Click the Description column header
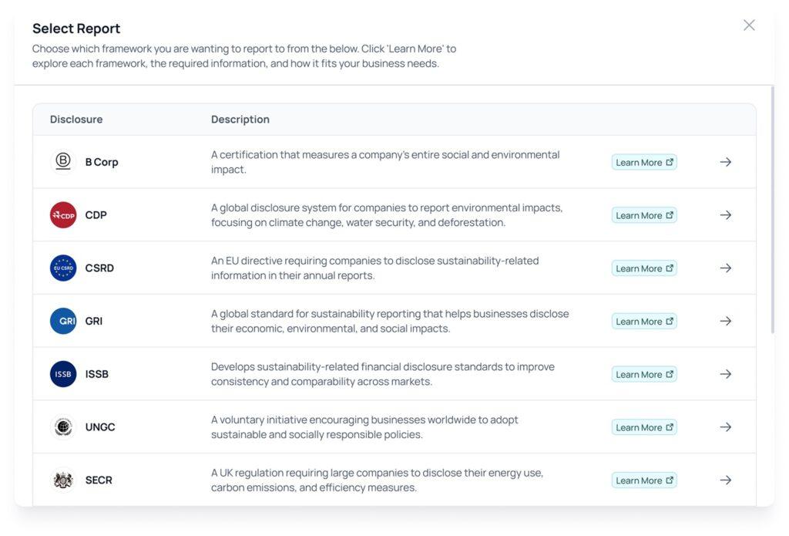Screen dimensions: 789x536 pos(240,120)
